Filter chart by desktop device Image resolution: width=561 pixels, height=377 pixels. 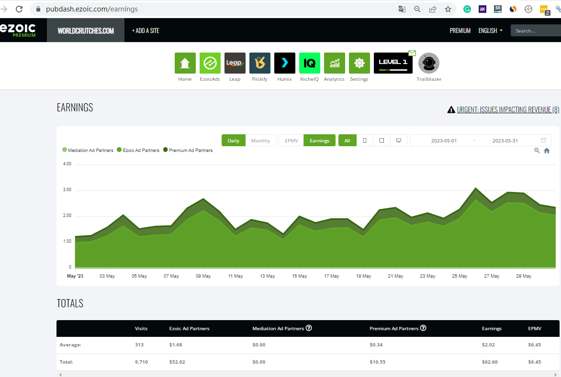click(399, 140)
